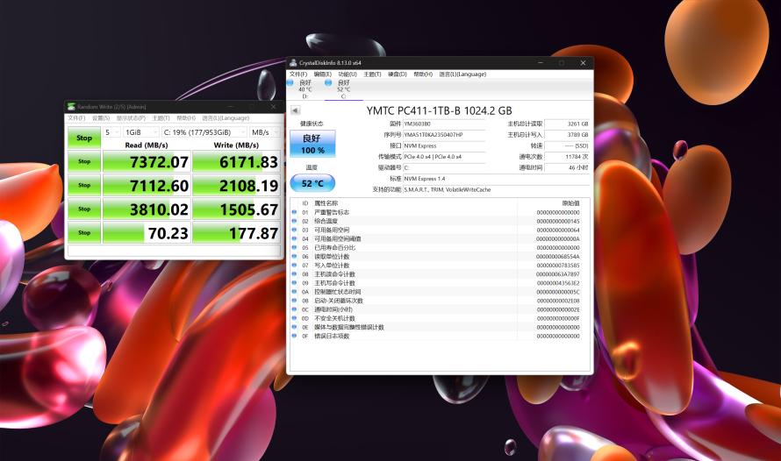Select the D: drive tab showing 40 °C

[305, 89]
